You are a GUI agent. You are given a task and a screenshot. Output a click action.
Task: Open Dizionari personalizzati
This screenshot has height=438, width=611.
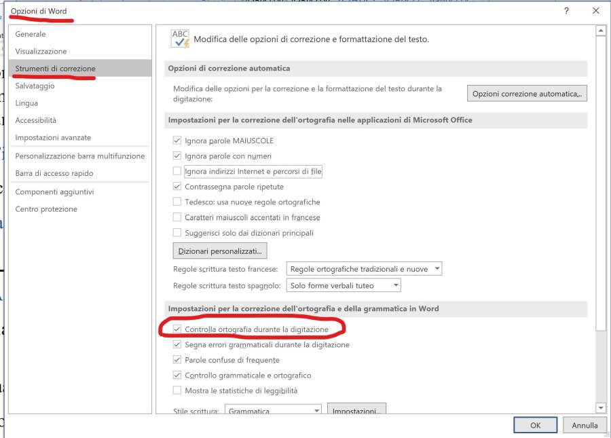[x=220, y=251]
